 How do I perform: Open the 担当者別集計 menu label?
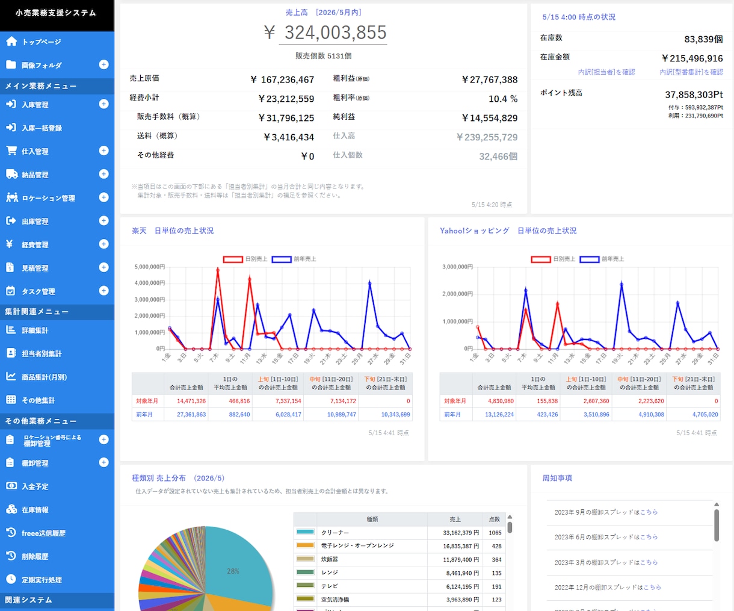click(x=42, y=354)
